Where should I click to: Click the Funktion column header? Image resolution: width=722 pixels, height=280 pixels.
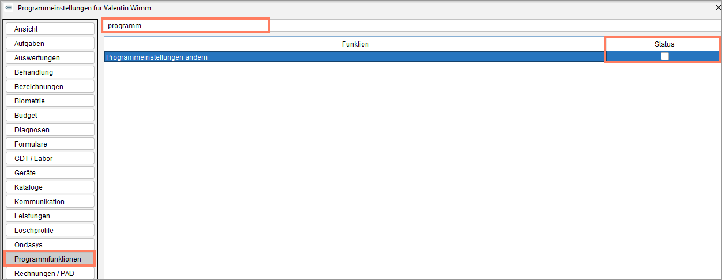(355, 44)
